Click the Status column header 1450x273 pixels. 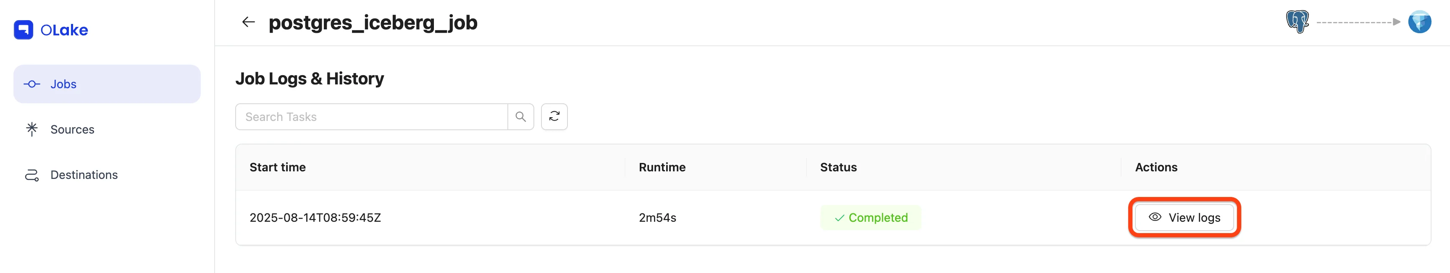coord(838,167)
